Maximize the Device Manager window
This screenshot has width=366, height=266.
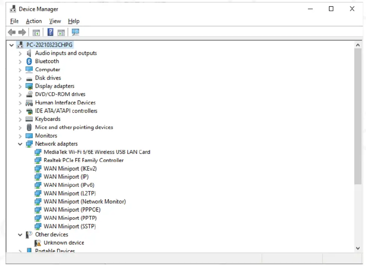331,9
